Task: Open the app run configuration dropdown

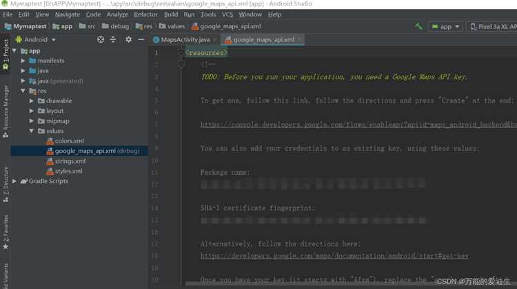Action: pos(445,27)
